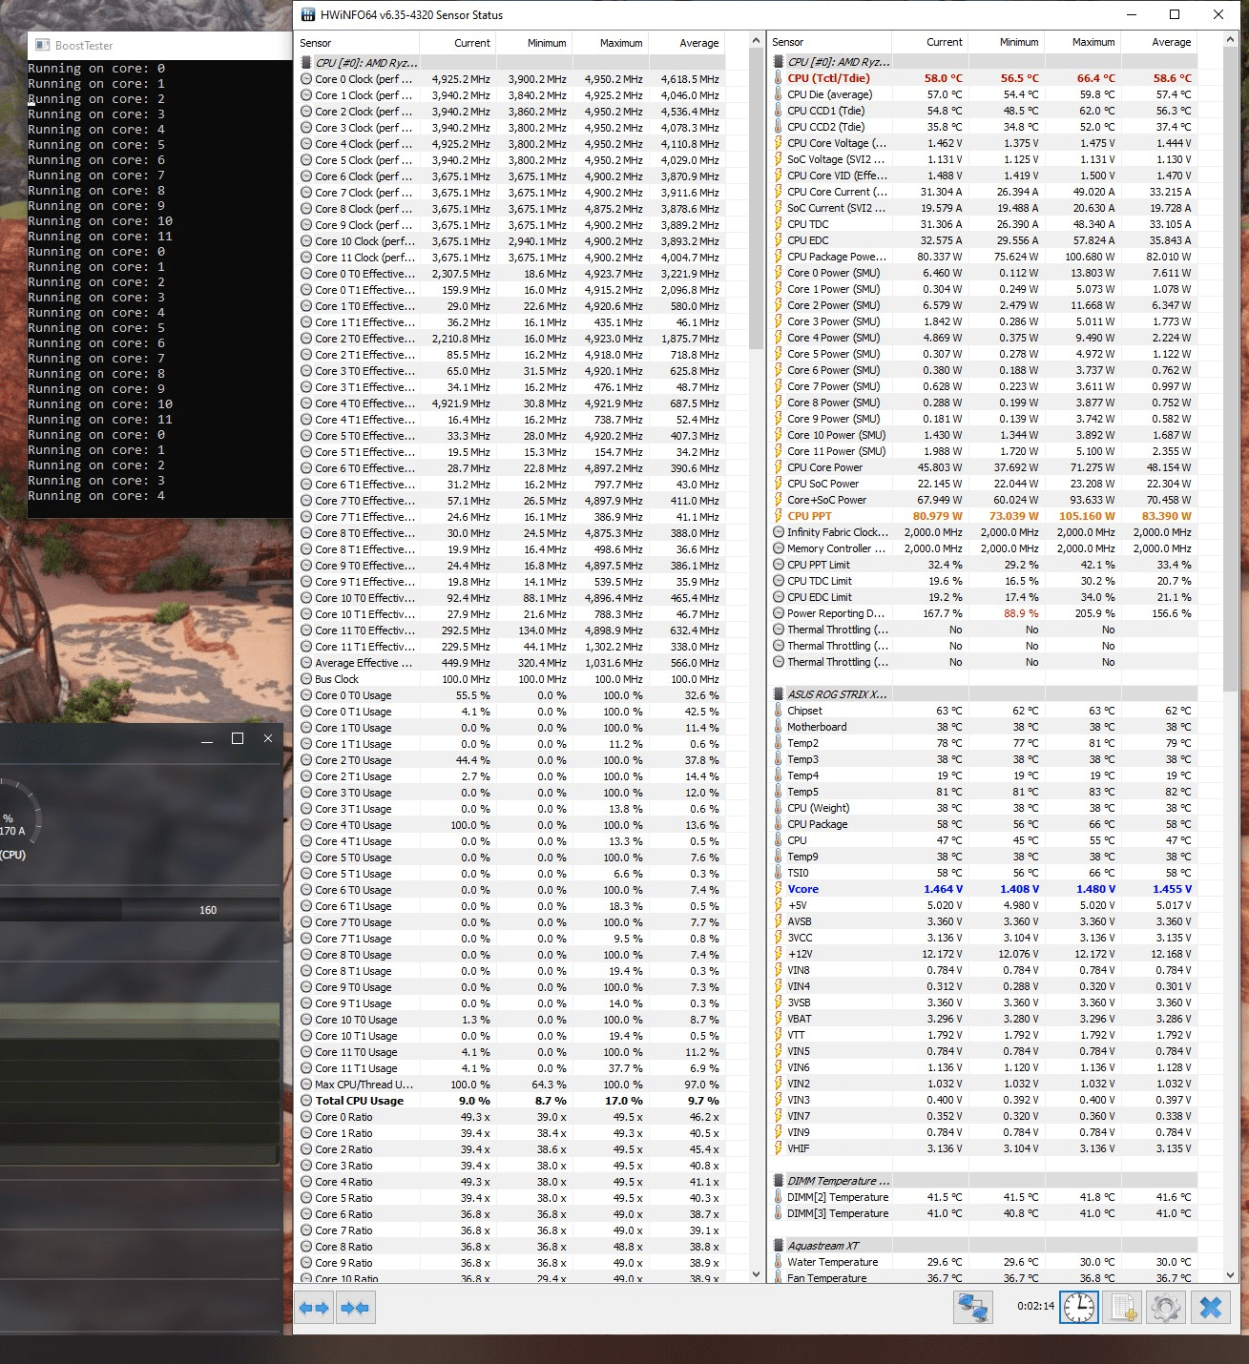Select the Power Reporting D... row
This screenshot has height=1364, width=1249.
[x=984, y=613]
